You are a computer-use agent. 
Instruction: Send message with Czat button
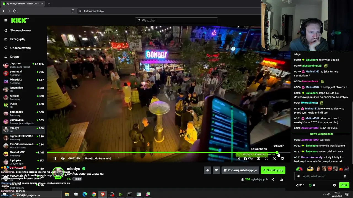pos(344,185)
